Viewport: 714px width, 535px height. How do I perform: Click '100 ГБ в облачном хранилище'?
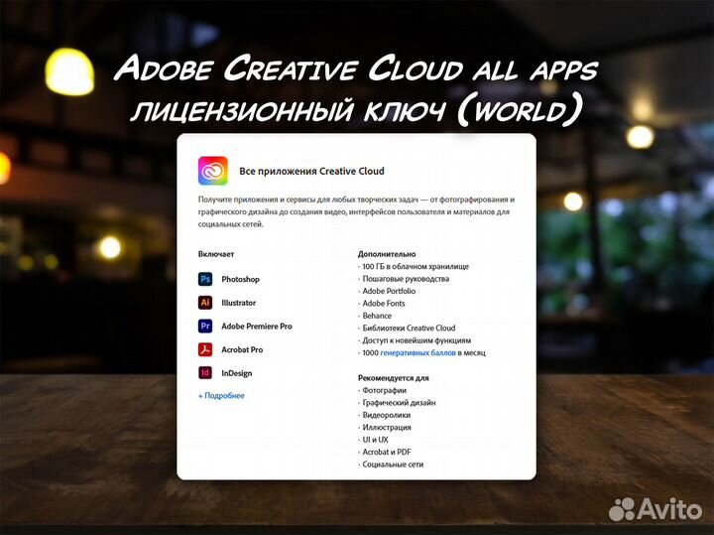[x=414, y=267]
